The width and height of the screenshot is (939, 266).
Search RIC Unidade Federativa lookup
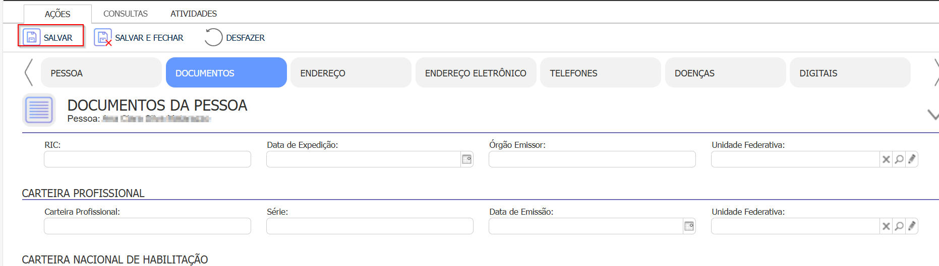click(x=899, y=159)
